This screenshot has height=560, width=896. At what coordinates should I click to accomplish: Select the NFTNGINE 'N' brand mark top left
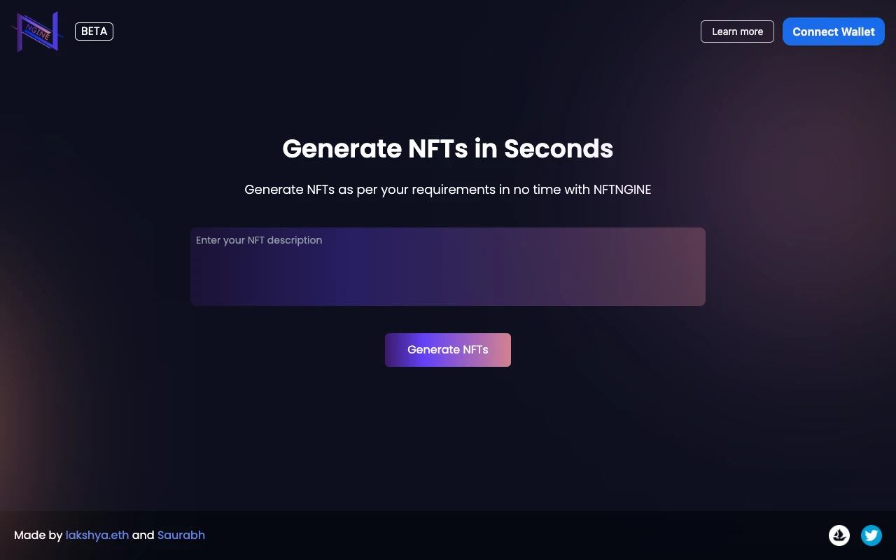37,31
